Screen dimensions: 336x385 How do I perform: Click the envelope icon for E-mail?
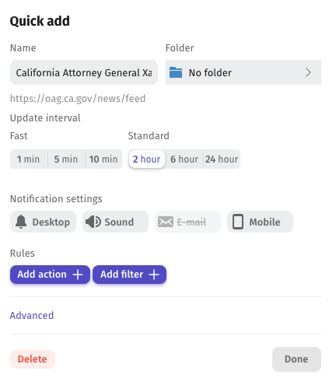click(x=166, y=222)
